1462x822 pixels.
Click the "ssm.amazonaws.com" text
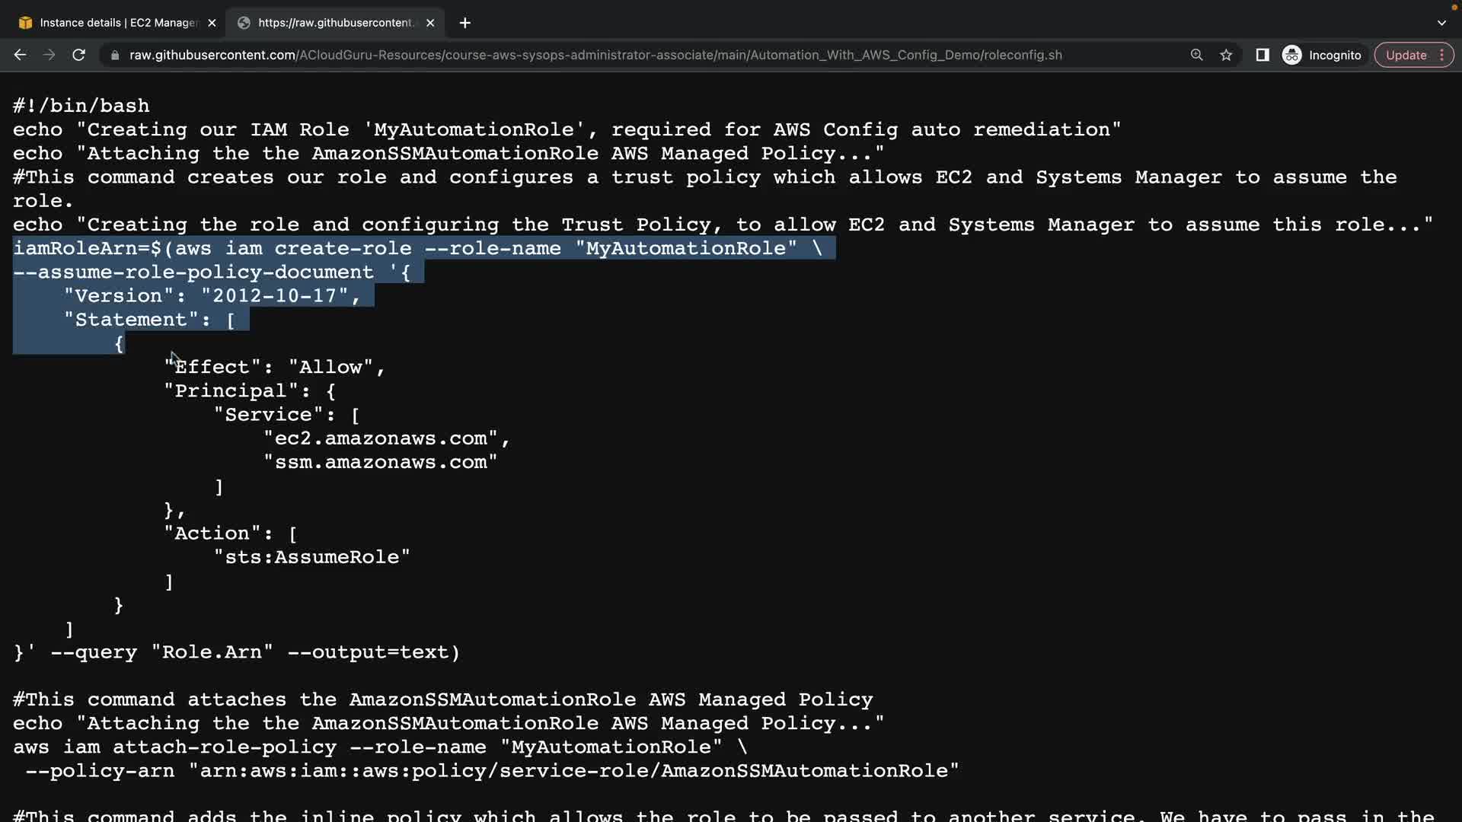point(381,463)
